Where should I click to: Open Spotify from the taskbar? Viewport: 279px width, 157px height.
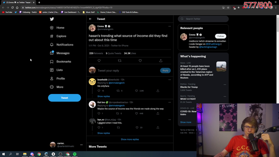click(75, 154)
